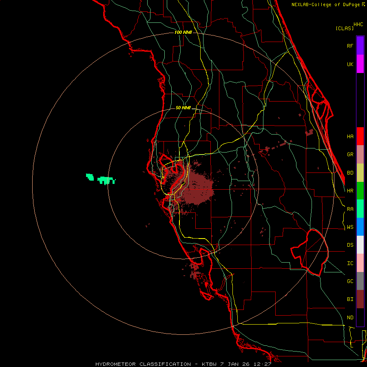
Task: Click the BD yellow legend swatch
Action: (x=360, y=173)
